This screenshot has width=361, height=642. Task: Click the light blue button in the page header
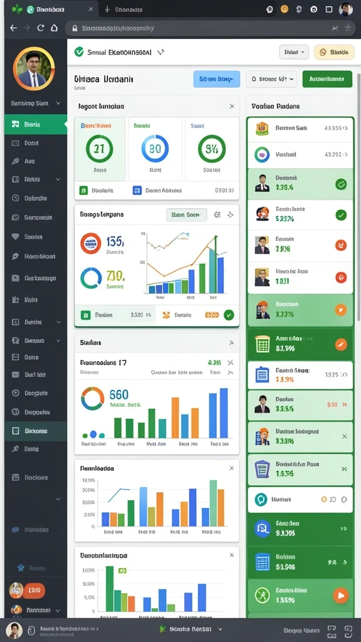216,78
